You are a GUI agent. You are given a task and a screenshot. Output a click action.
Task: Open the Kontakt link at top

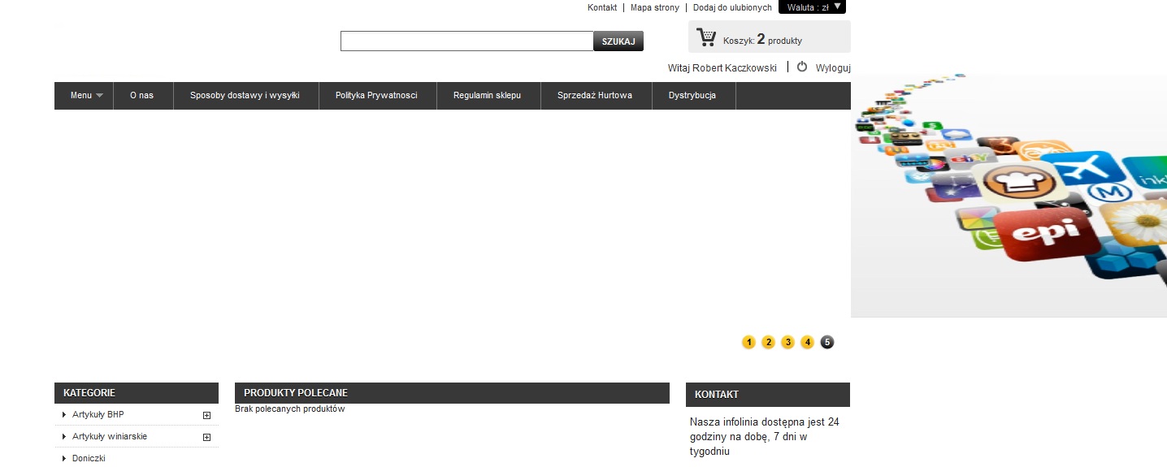coord(602,7)
